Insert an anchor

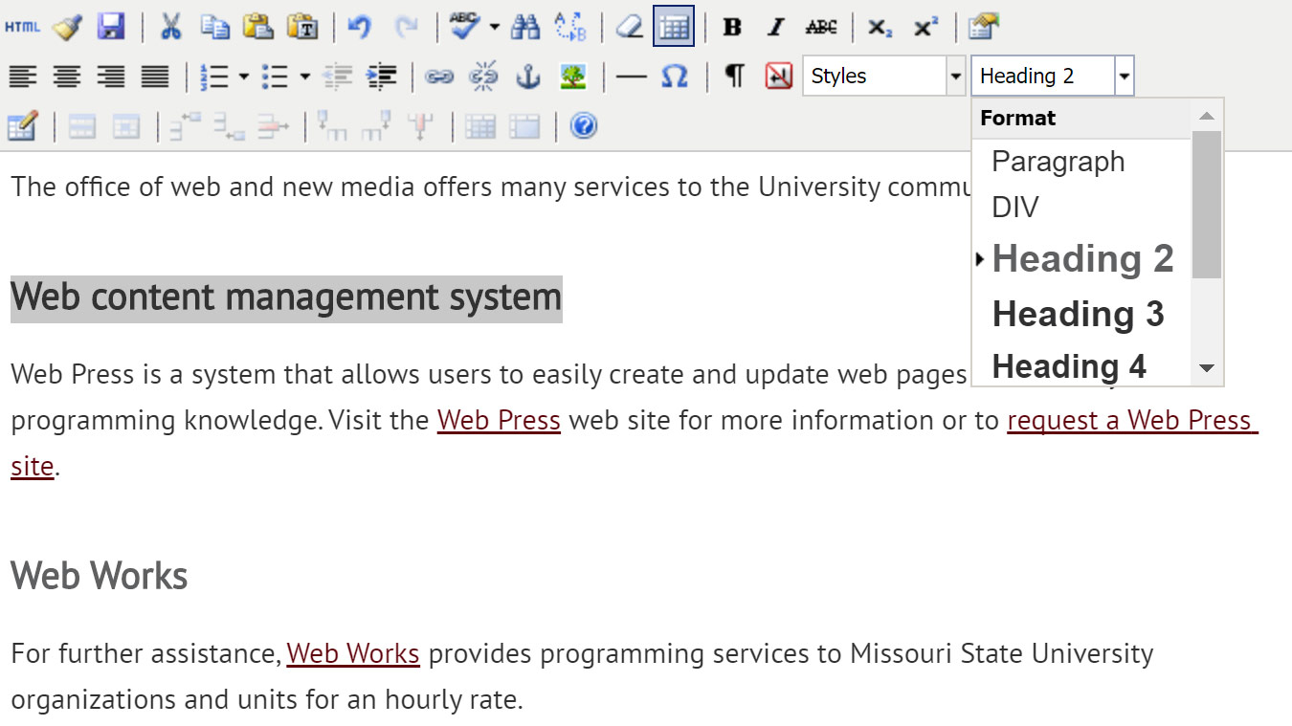(x=527, y=76)
